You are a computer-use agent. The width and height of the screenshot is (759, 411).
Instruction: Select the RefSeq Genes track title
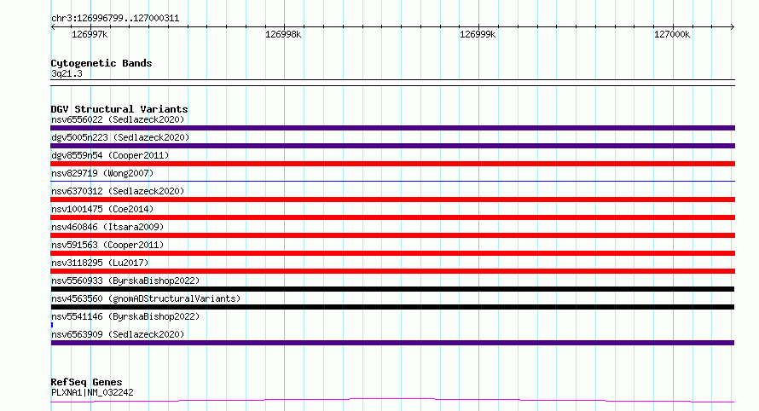[x=86, y=382]
